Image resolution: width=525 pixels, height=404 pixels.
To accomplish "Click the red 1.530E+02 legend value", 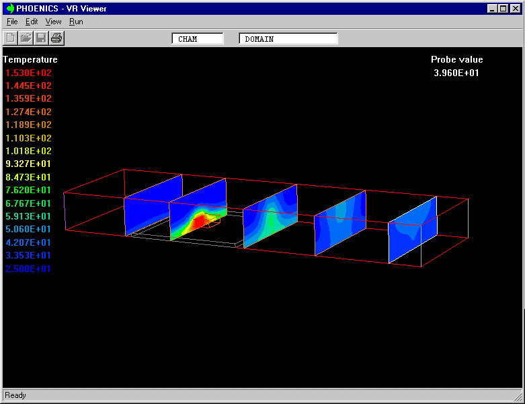I will tap(28, 73).
